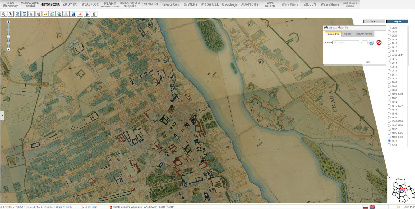
Task: Select the 1990-1994 radio button
Action: [389, 94]
